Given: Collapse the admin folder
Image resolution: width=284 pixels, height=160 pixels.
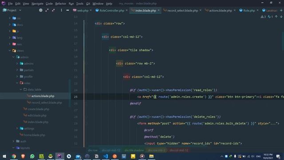Looking at the screenshot, I should [x=13, y=57].
